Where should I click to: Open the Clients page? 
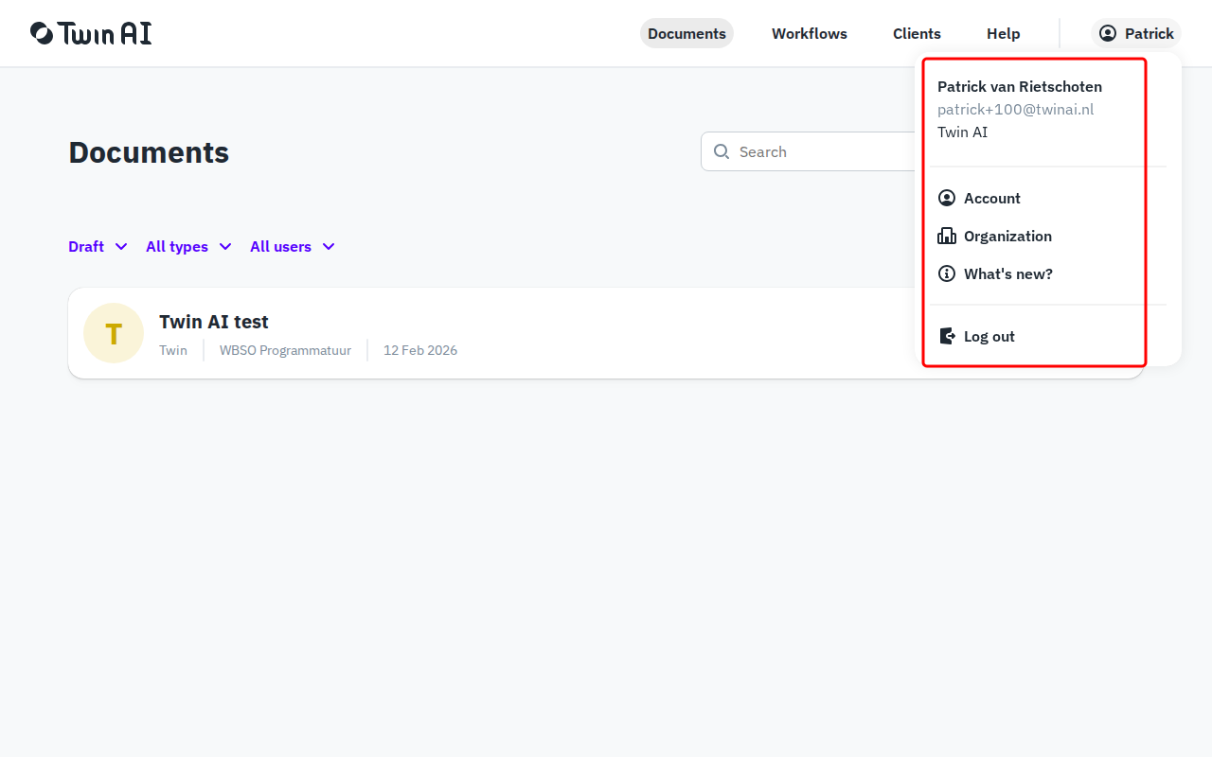coord(917,33)
